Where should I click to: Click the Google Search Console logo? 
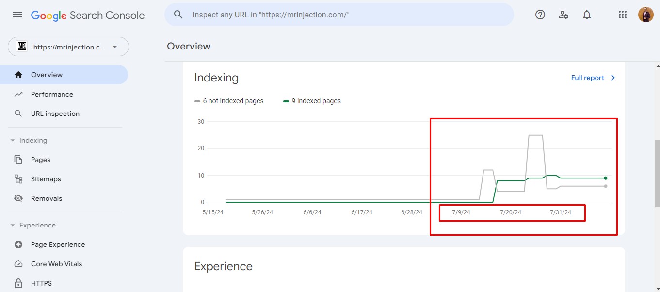pyautogui.click(x=88, y=16)
